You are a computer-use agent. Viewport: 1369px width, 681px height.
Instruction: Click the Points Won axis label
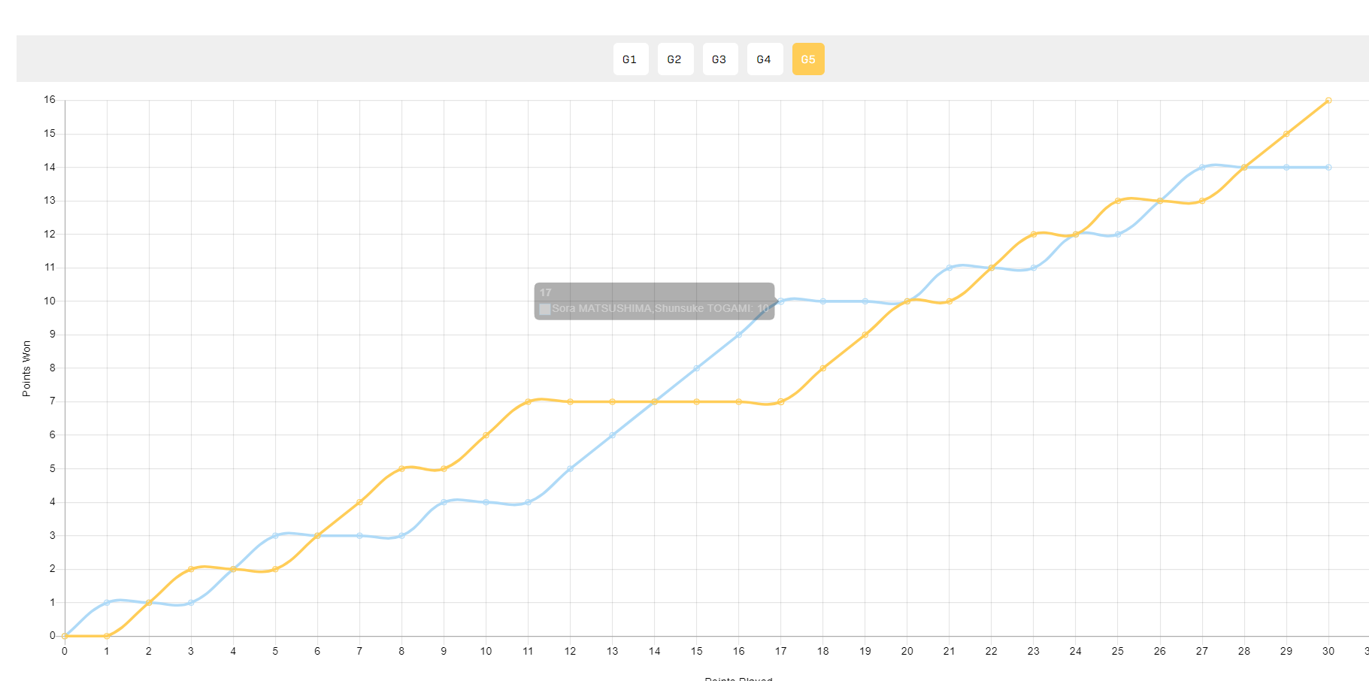[x=26, y=368]
